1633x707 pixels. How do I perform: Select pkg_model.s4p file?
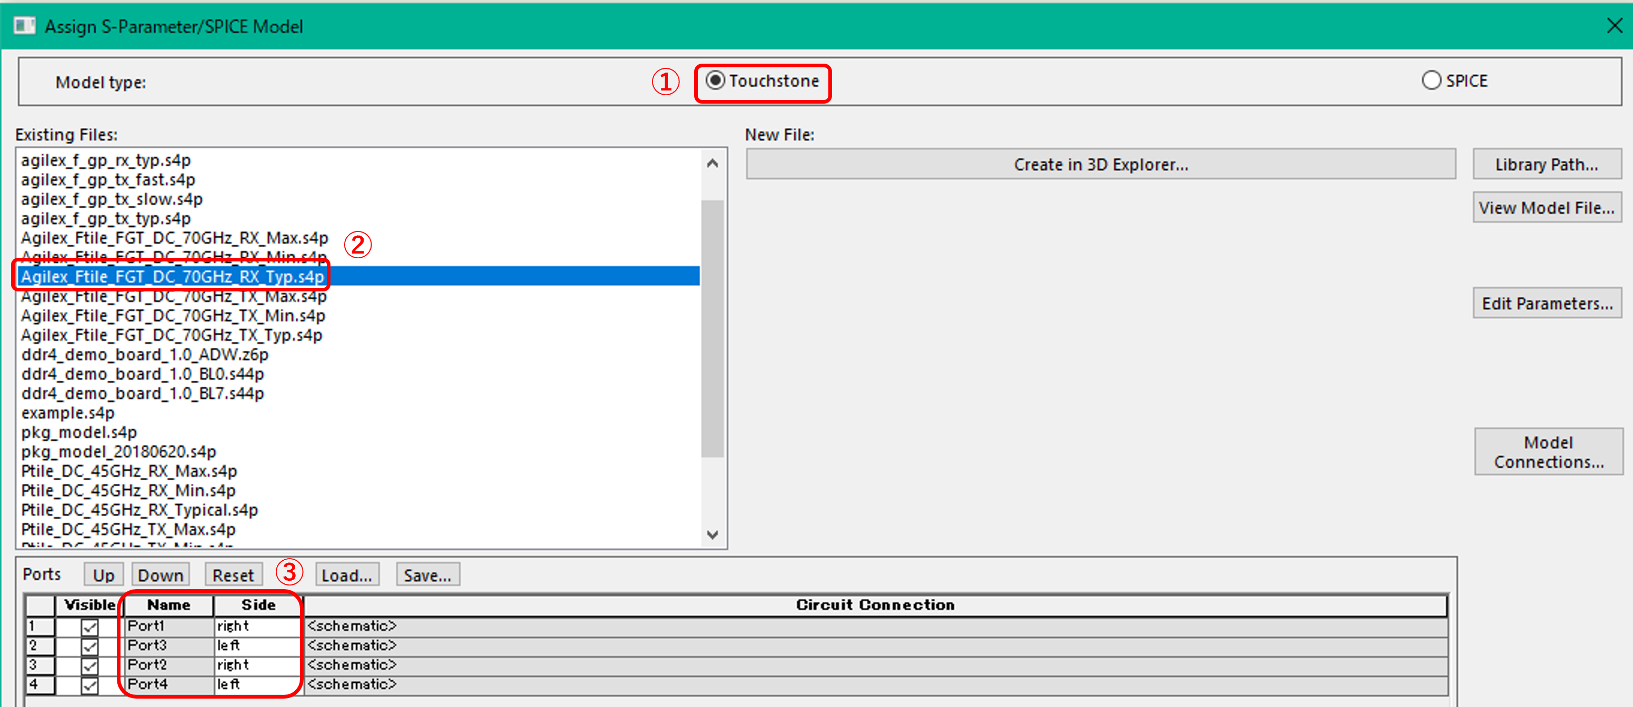(78, 432)
